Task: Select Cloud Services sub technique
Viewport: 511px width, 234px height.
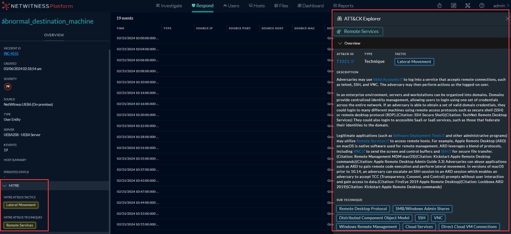Action: tap(419, 227)
